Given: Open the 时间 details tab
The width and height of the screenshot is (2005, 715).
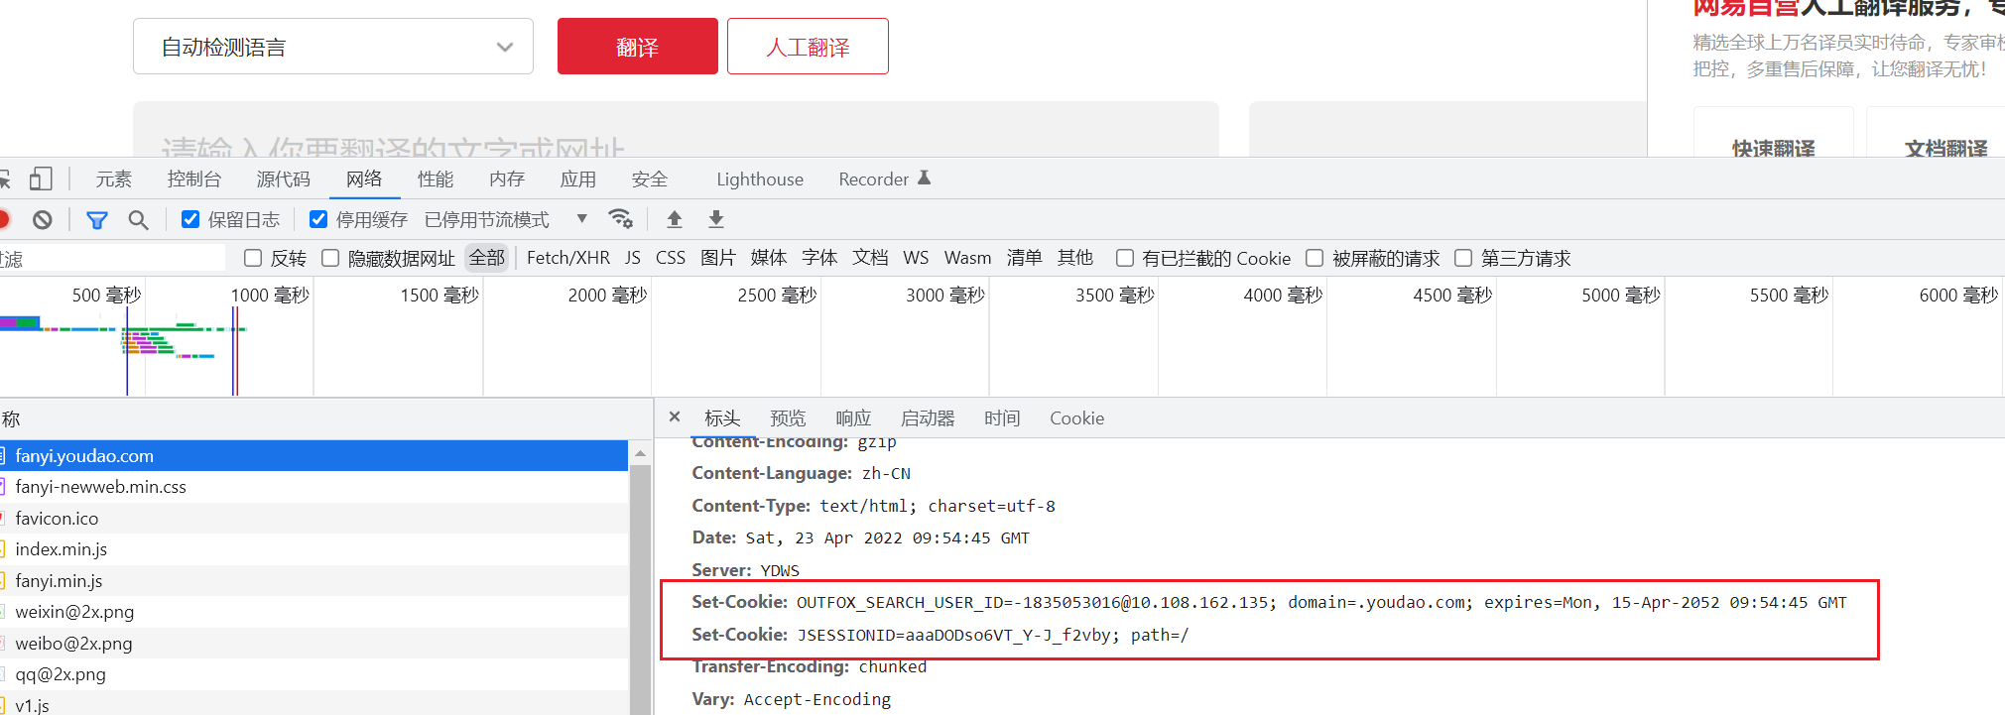Looking at the screenshot, I should click(x=1002, y=417).
